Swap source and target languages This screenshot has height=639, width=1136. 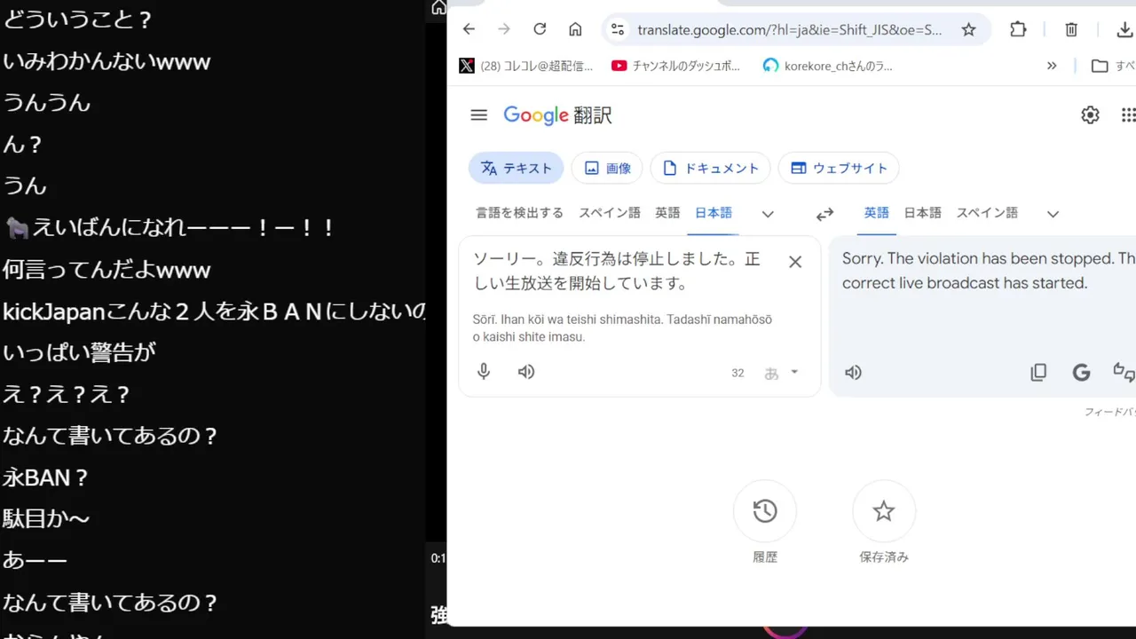[x=824, y=214]
